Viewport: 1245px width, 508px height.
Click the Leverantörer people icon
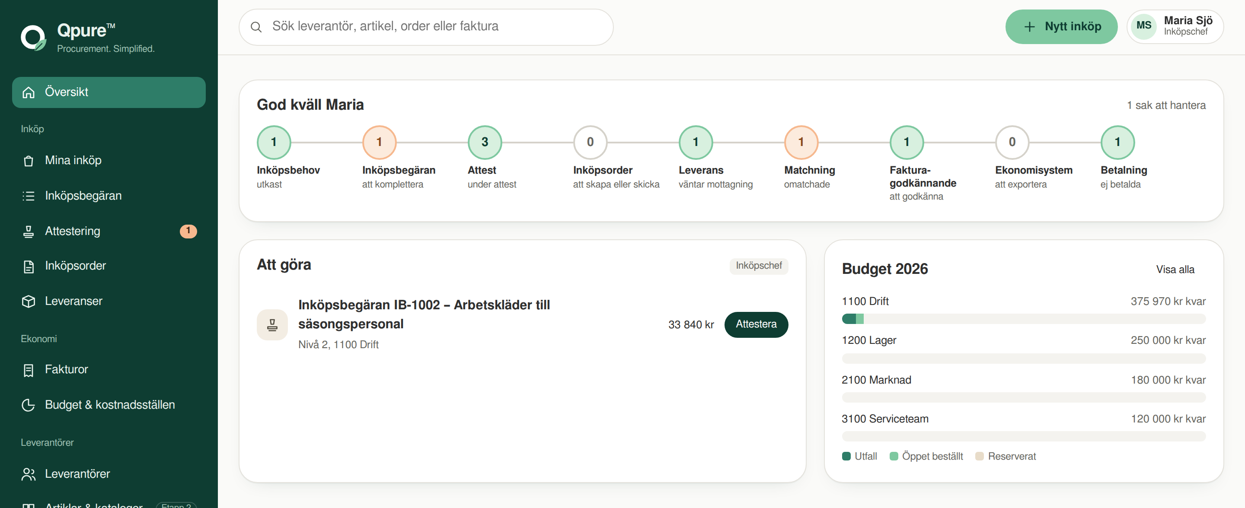point(29,475)
